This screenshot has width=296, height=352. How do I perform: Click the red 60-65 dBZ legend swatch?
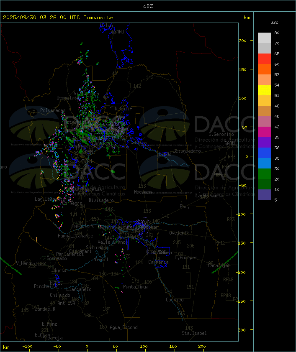264,59
